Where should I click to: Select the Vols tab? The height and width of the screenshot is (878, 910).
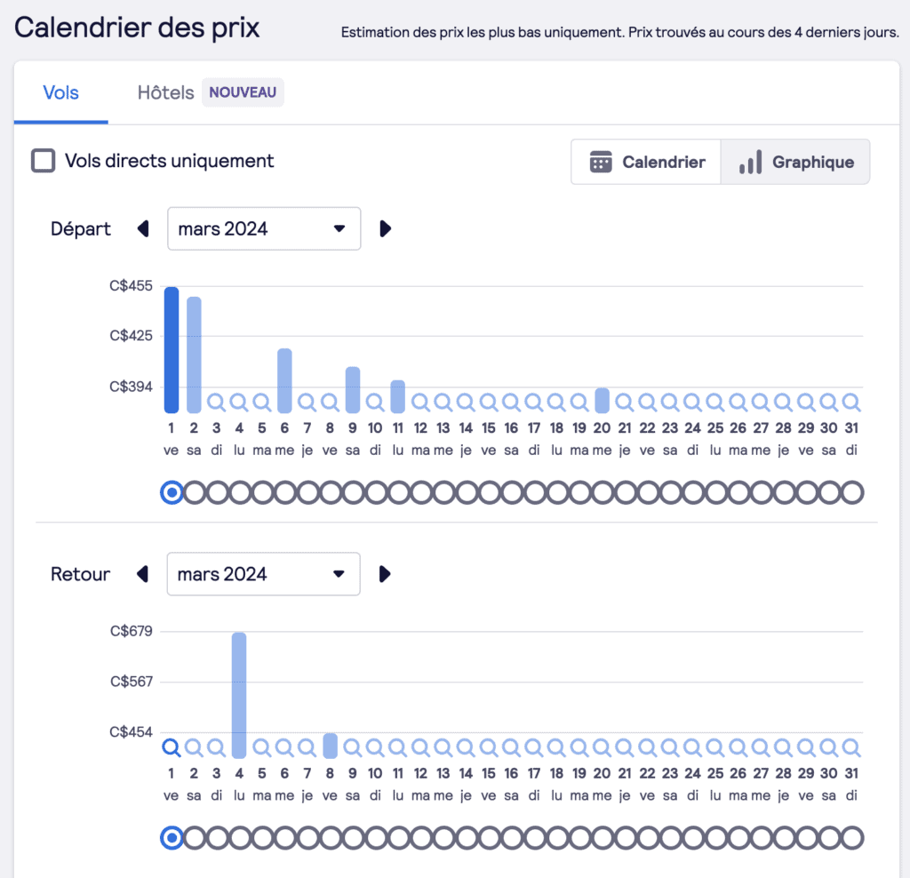[x=60, y=92]
